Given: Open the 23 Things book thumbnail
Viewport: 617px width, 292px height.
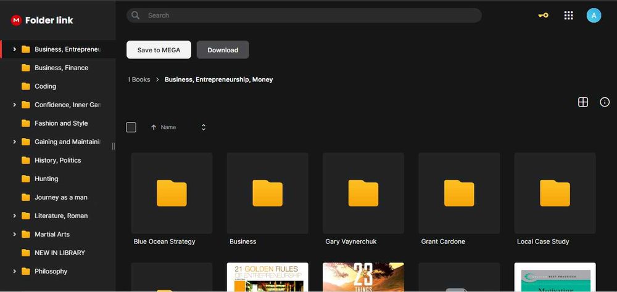Looking at the screenshot, I should pyautogui.click(x=363, y=277).
